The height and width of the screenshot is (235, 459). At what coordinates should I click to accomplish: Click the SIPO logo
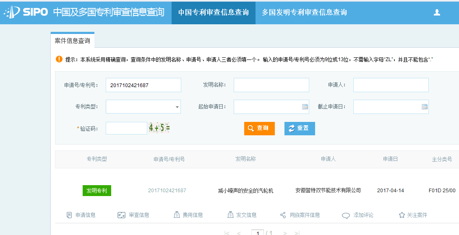pyautogui.click(x=26, y=12)
